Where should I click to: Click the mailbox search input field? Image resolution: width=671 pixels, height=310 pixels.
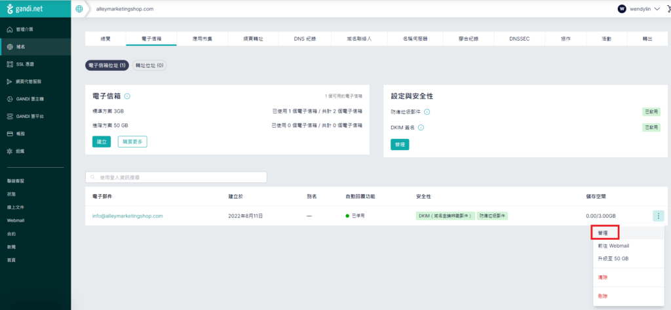(x=177, y=178)
